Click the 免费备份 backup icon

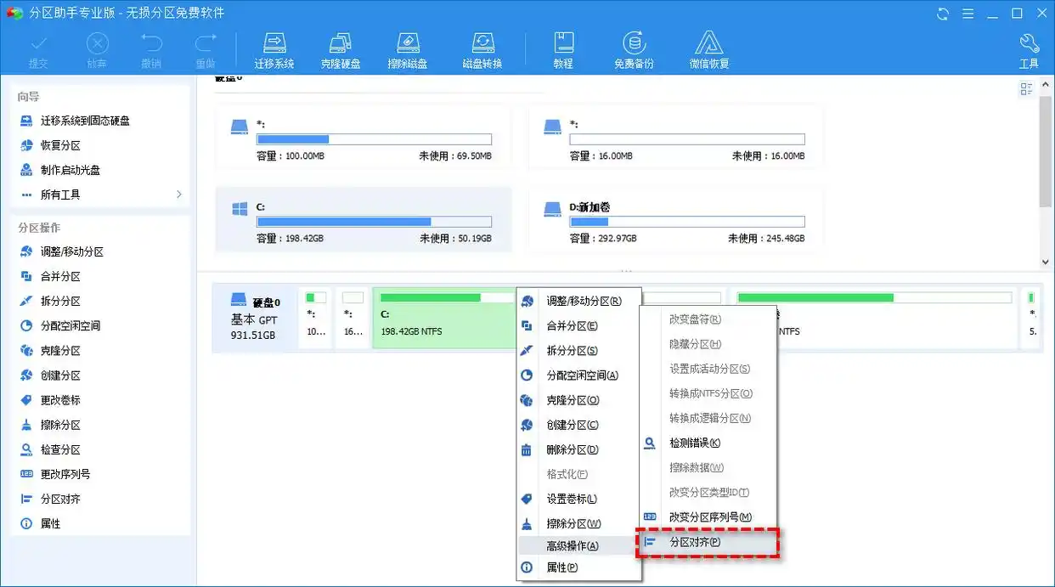[x=634, y=48]
